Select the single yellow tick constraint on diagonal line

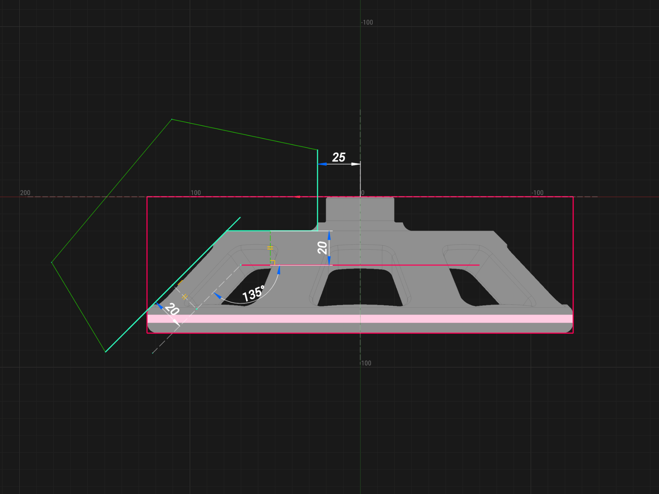[x=180, y=283]
